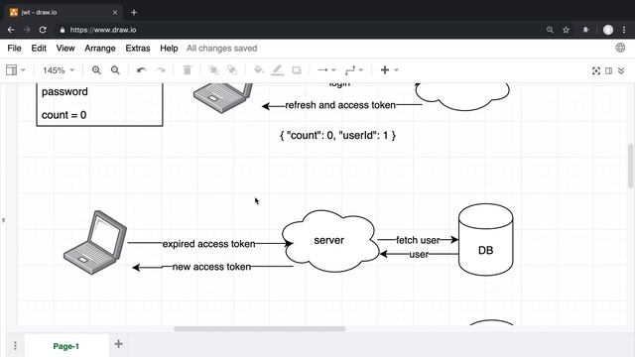Click the new access token label
The image size is (635, 357).
coord(211,267)
